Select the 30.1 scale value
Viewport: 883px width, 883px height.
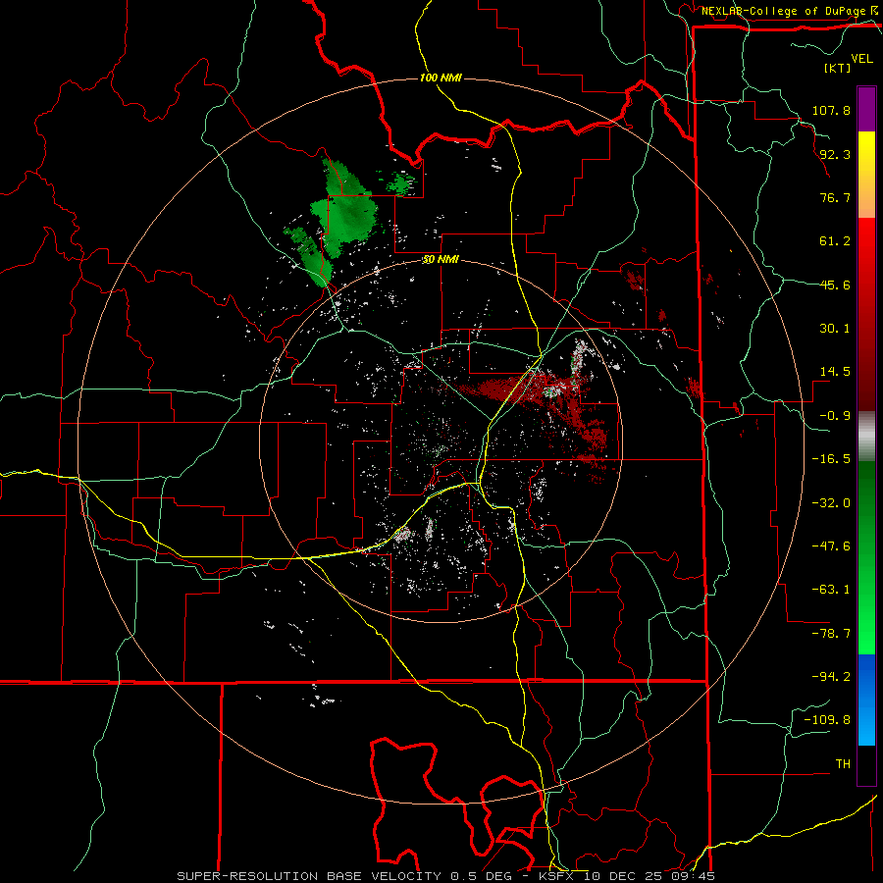835,329
